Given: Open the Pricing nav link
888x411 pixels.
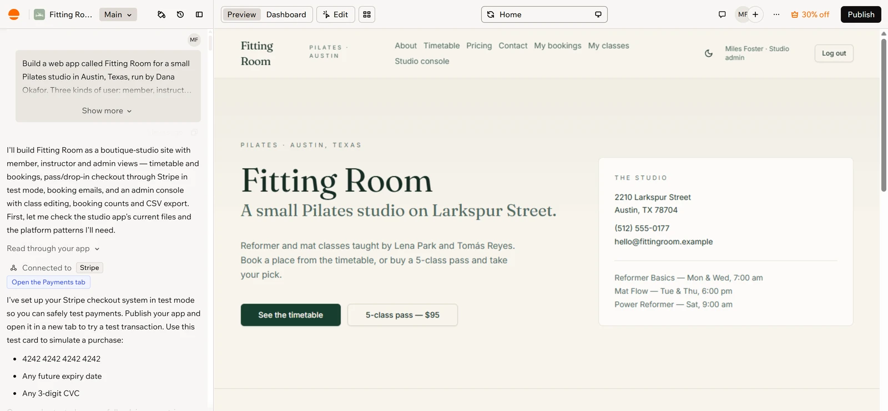Looking at the screenshot, I should pyautogui.click(x=479, y=46).
